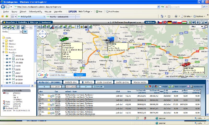Viewport: 209px width, 125px height.
Task: Click the vložit link in logbook toolbar
Action: [x=165, y=87]
